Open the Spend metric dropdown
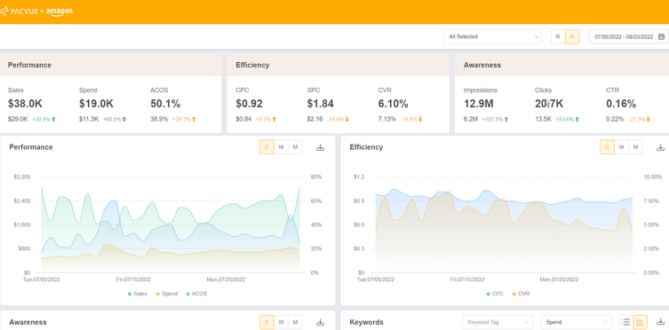Viewport: 669px width, 330px height. pyautogui.click(x=576, y=322)
